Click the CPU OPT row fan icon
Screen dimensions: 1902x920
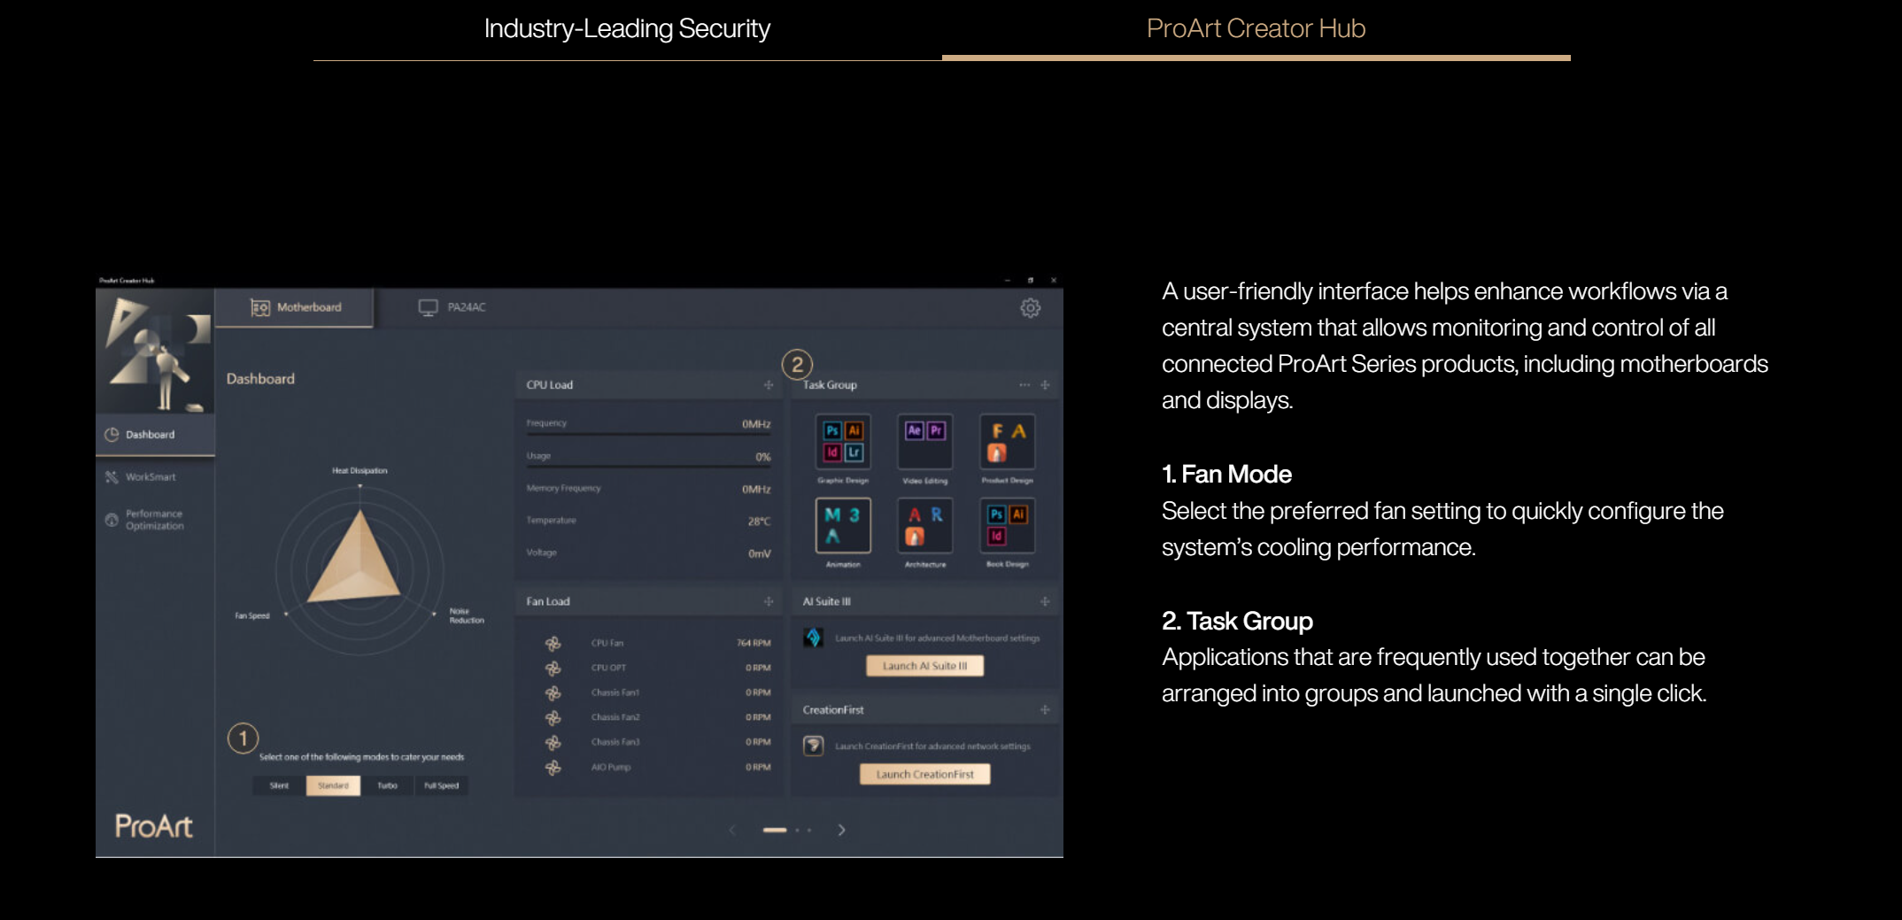tap(553, 668)
